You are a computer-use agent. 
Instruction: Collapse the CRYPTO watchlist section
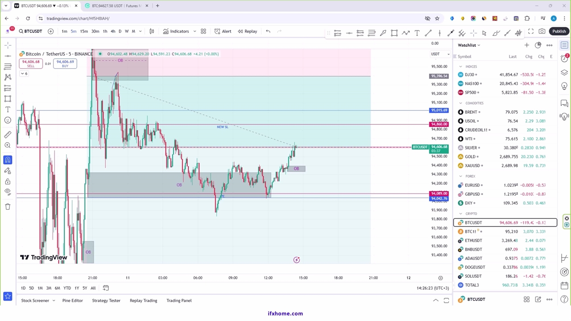click(461, 214)
